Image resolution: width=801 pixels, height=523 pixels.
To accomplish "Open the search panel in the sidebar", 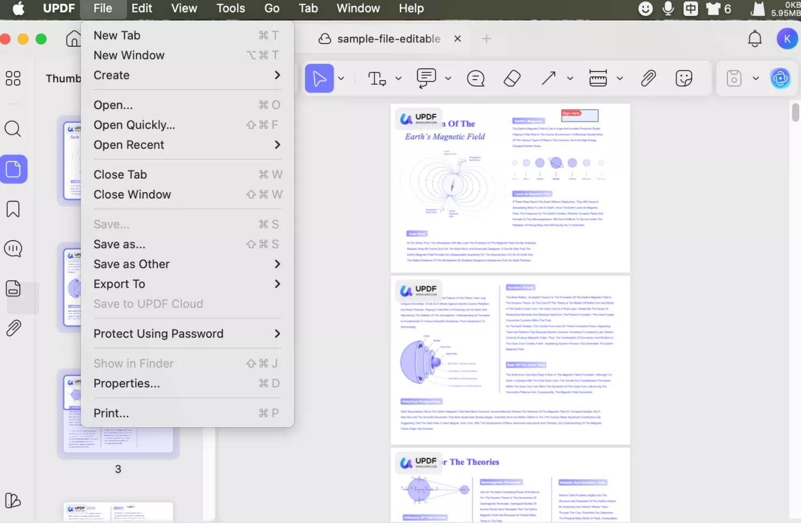I will [13, 129].
